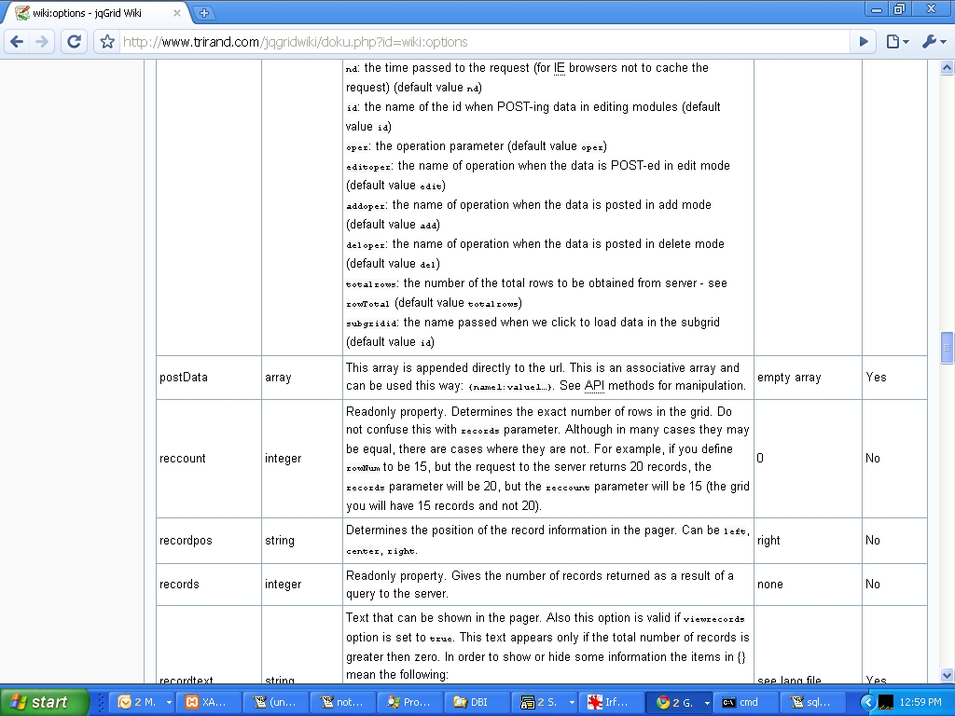Bookmark this page with the star icon
This screenshot has width=955, height=716.
107,41
